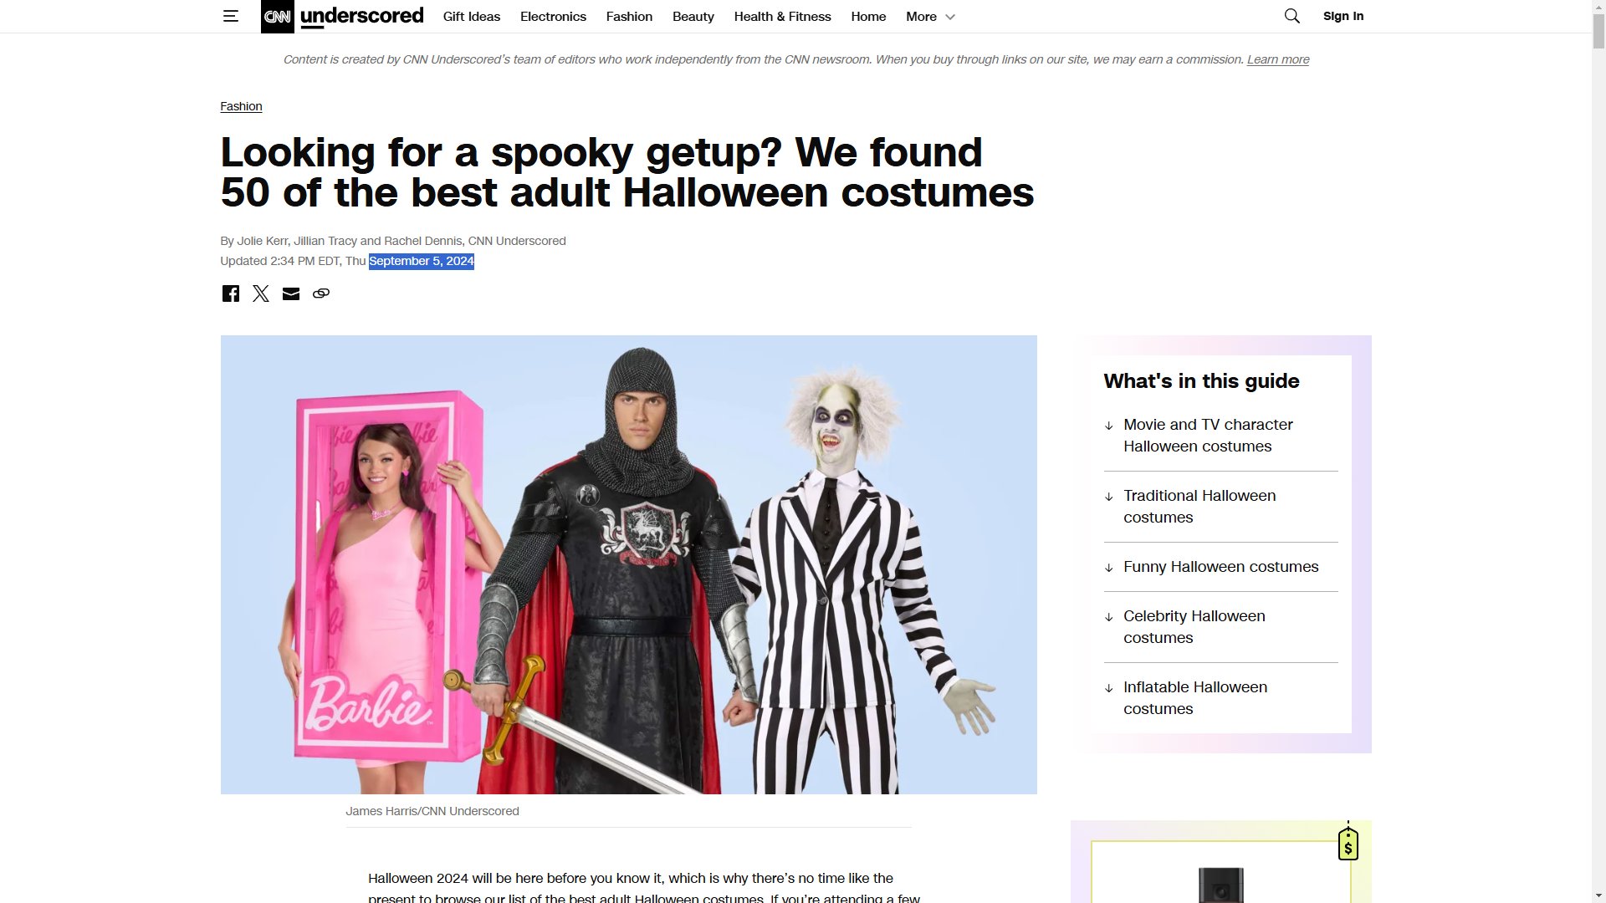Follow the Learn more link
The image size is (1606, 903).
(1277, 59)
